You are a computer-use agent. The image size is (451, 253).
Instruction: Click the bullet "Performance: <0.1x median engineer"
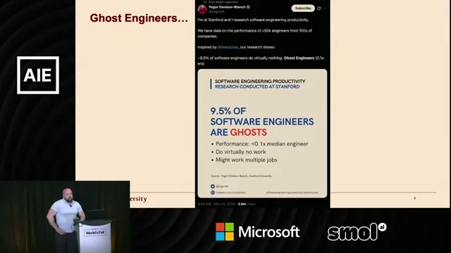click(261, 144)
